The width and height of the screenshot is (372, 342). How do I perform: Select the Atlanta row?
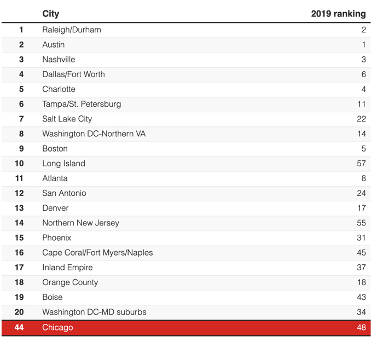(x=55, y=178)
